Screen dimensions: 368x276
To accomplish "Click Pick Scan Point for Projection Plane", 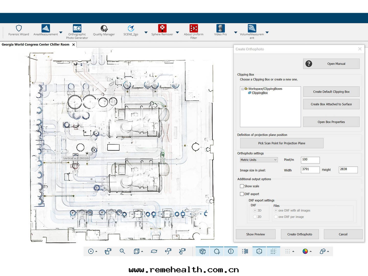I will 282,143.
